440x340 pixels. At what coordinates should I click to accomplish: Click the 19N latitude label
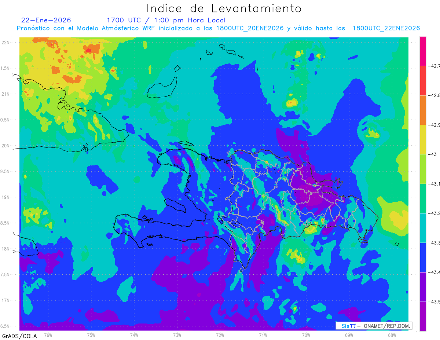tap(5, 197)
